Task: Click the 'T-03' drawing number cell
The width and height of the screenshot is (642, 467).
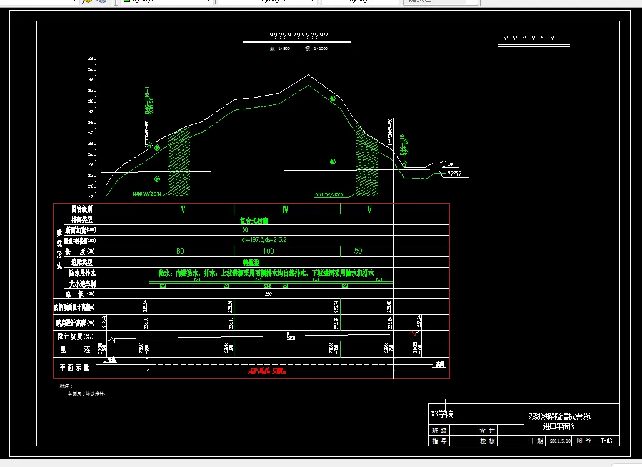Action: pyautogui.click(x=606, y=441)
